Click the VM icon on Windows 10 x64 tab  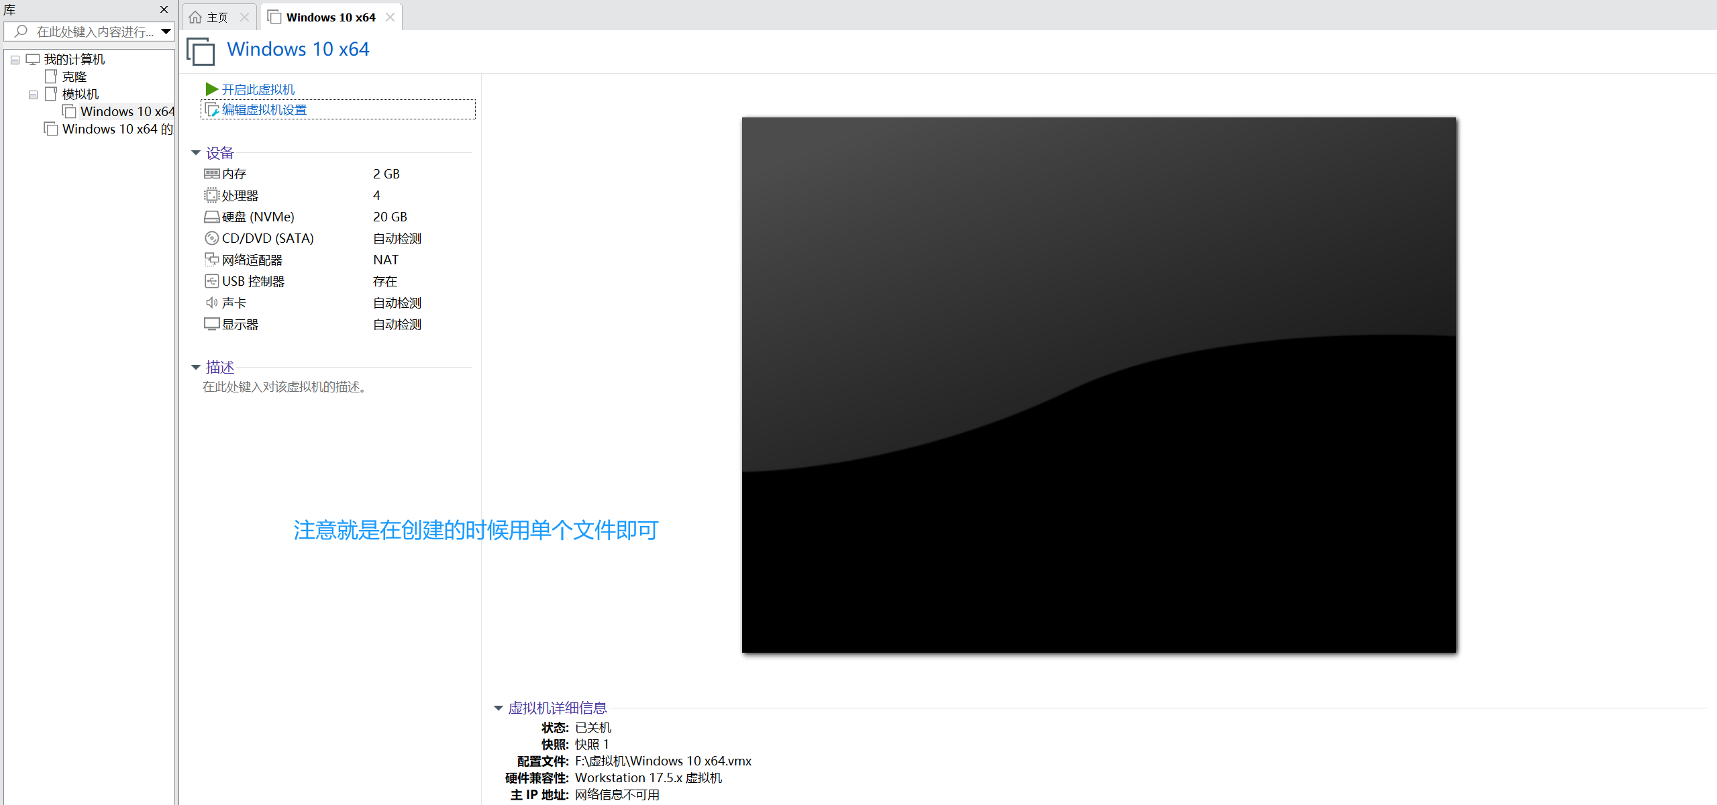tap(274, 17)
